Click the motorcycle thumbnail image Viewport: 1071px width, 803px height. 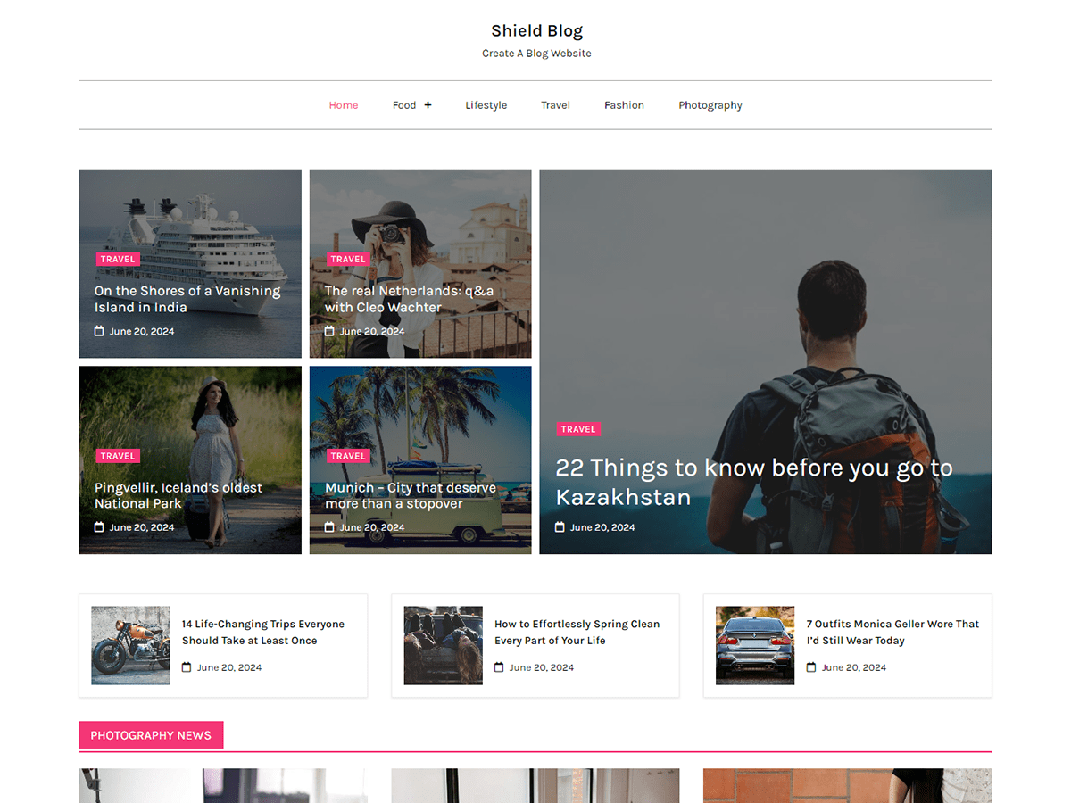point(130,645)
